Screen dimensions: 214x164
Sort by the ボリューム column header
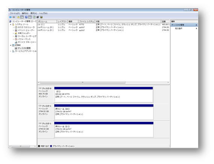(x=47, y=21)
